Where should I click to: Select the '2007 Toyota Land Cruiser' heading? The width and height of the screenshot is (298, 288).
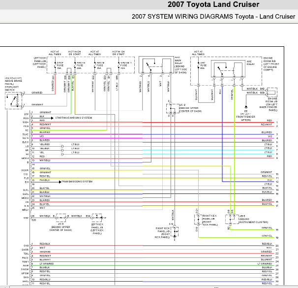pos(213,4)
